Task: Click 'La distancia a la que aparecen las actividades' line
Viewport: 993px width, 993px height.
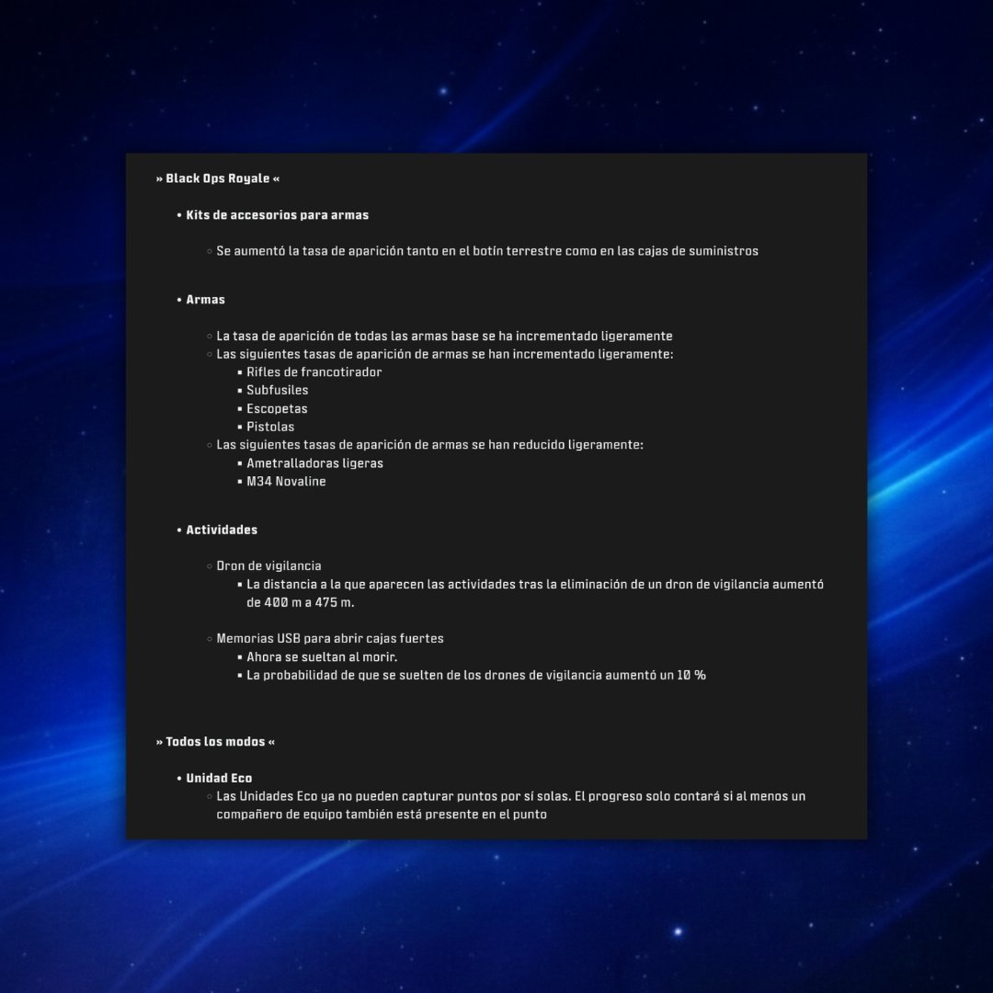Action: (x=535, y=585)
